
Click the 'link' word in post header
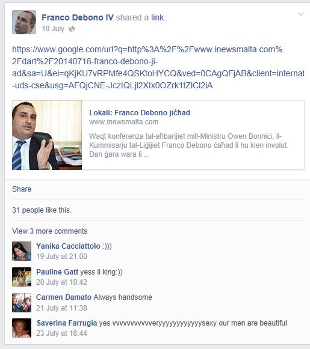(158, 17)
